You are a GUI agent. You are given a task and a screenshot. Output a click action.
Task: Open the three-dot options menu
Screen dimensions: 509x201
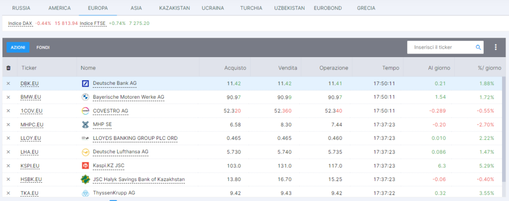(x=496, y=47)
